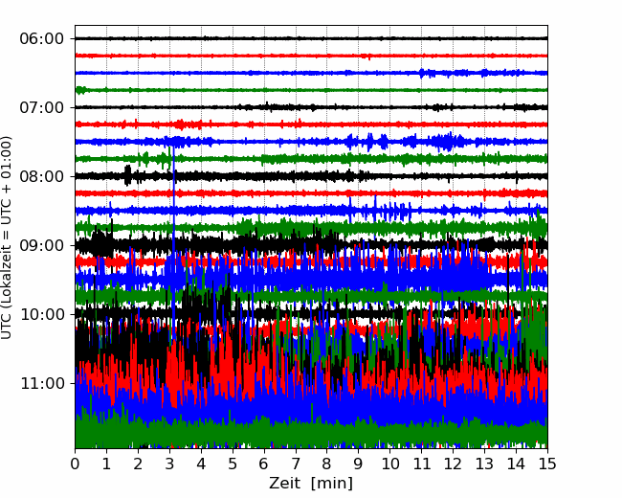
Task: Select the x-axis tick label 0
Action: click(x=75, y=464)
